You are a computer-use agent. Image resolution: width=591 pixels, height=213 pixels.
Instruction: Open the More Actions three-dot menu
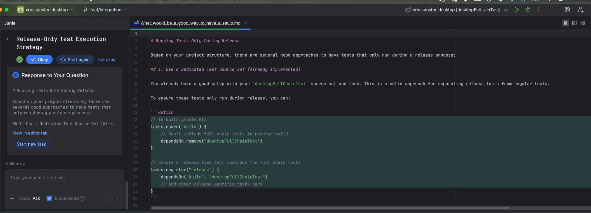pos(539,10)
